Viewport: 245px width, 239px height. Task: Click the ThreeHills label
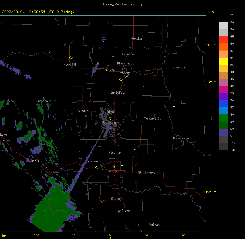click(x=153, y=119)
